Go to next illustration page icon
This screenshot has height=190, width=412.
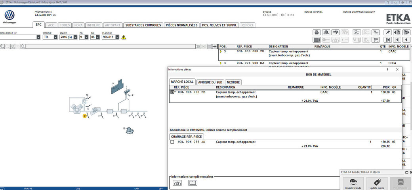click(x=406, y=32)
